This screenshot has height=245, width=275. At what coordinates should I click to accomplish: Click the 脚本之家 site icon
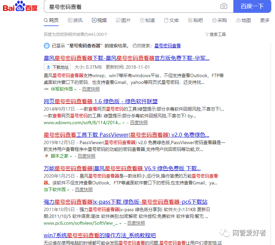coord(46,156)
